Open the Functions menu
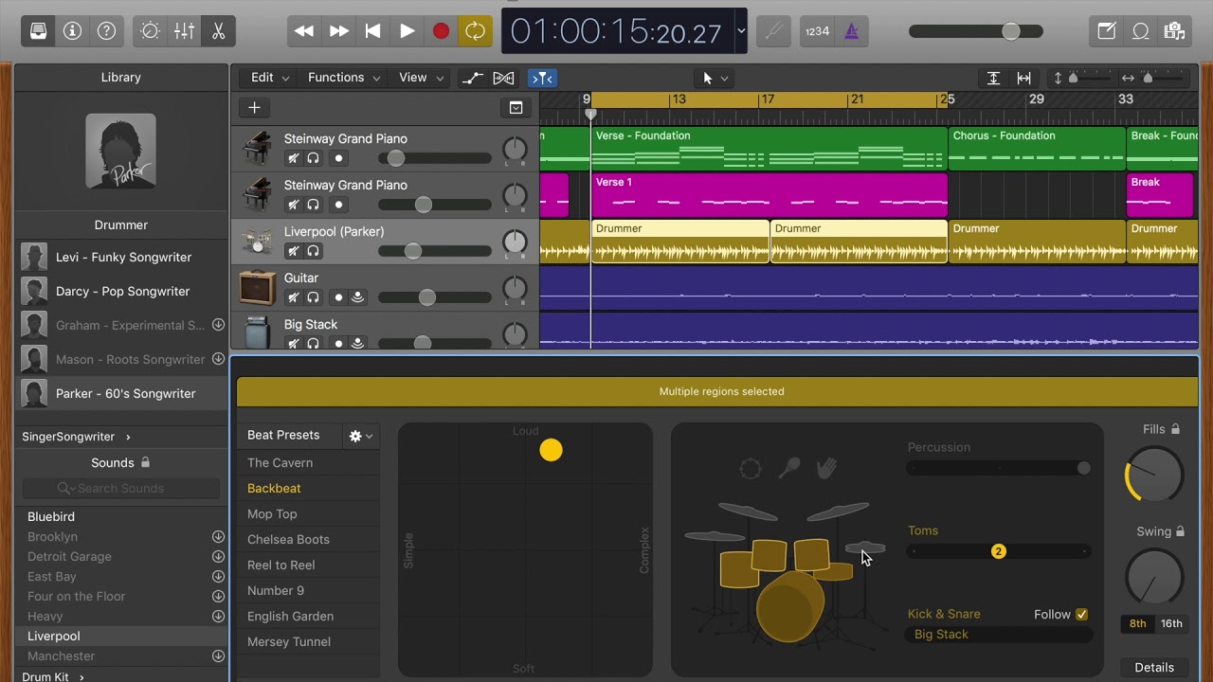This screenshot has height=682, width=1213. [344, 78]
